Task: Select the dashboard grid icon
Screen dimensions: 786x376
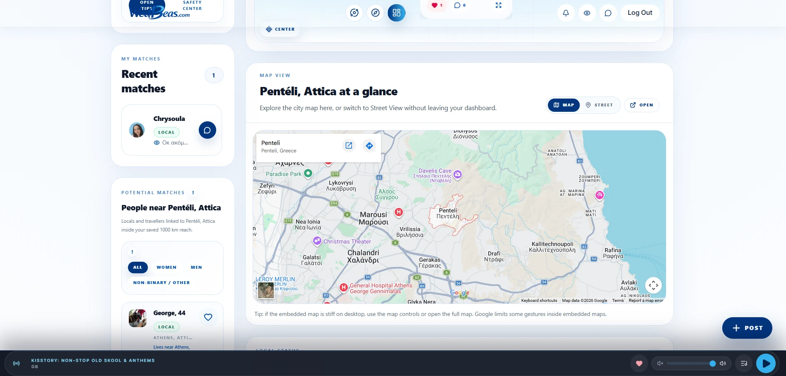Action: 396,13
